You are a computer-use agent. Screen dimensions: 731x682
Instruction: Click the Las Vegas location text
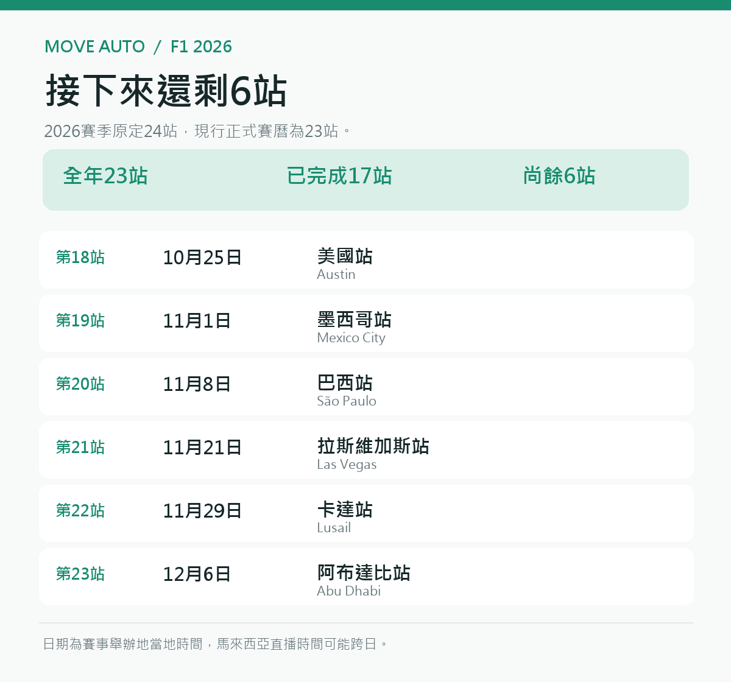point(347,465)
